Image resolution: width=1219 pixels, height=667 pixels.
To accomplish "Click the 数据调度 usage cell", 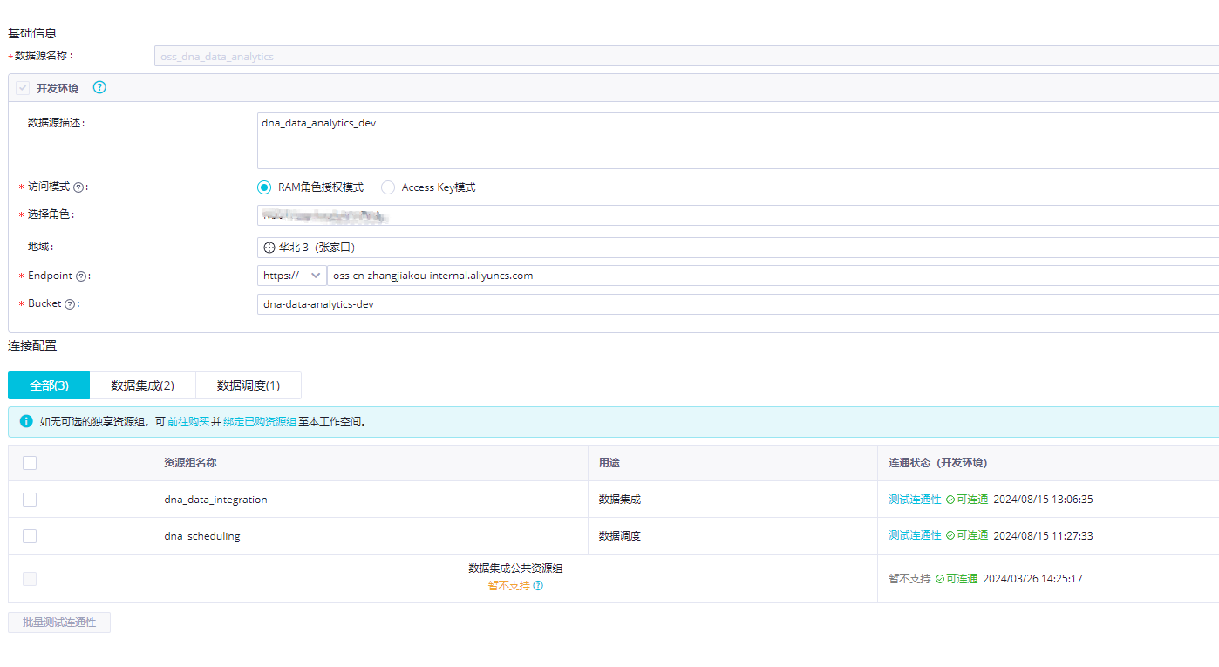I will [620, 536].
